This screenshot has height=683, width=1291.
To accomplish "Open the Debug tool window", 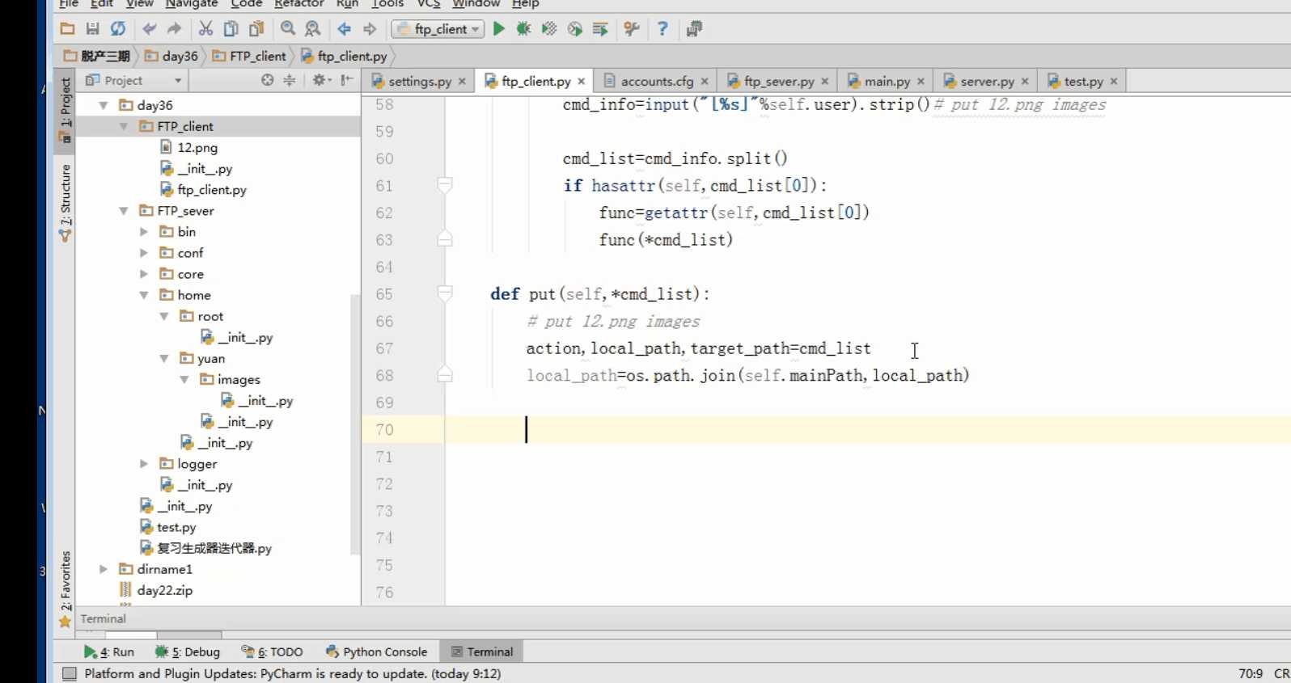I will click(x=188, y=651).
